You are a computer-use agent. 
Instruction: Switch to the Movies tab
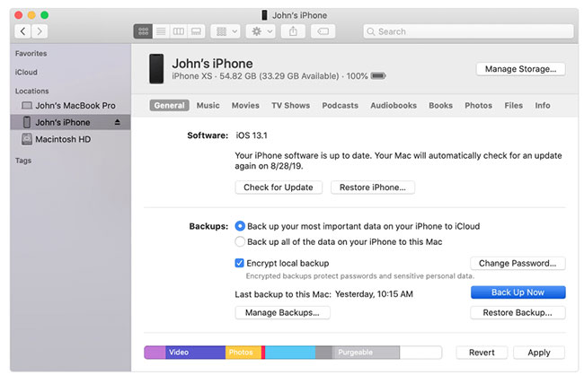point(245,105)
